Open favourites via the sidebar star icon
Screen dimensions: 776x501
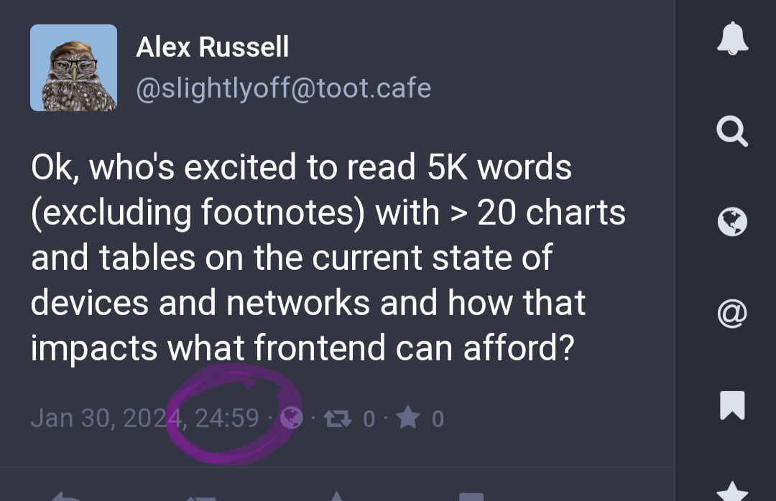point(732,492)
